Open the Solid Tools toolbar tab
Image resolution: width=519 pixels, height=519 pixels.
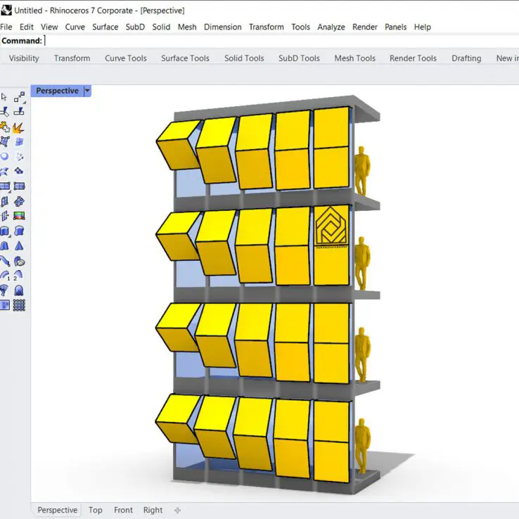point(244,58)
